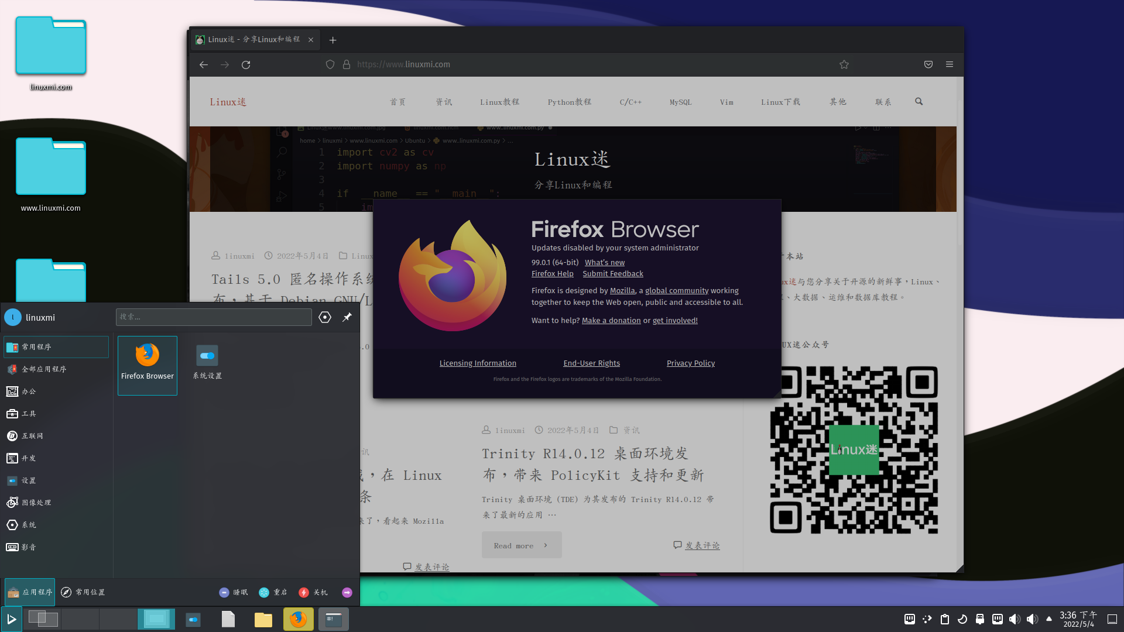This screenshot has height=632, width=1124.
Task: Click the clock showing 3:36
Action: pyautogui.click(x=1078, y=619)
